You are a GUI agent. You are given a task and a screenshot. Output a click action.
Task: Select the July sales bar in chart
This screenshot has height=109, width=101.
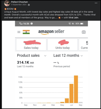tap(71, 93)
